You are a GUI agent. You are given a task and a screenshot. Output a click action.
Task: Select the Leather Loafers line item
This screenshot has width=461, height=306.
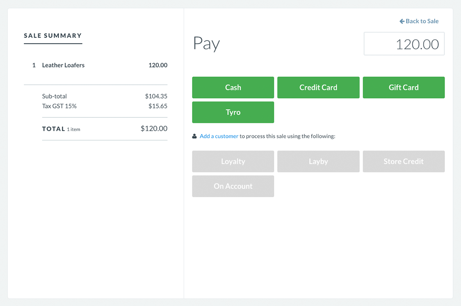pos(96,65)
